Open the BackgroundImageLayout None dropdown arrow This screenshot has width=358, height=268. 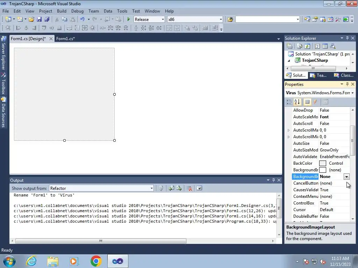346,177
